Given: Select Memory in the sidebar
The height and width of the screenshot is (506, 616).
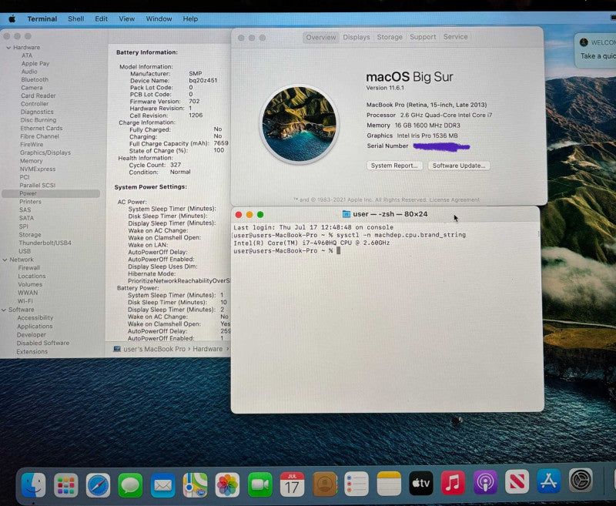Looking at the screenshot, I should [x=31, y=161].
